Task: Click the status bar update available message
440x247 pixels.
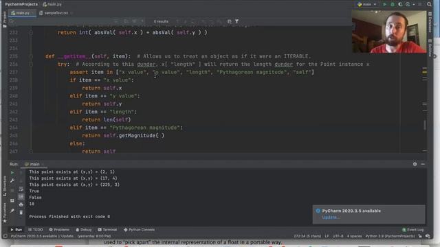Action: coord(60,236)
